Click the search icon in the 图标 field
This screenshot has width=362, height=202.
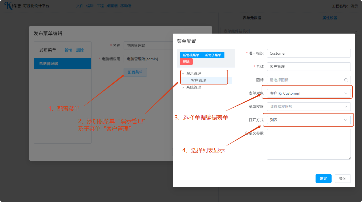346,80
